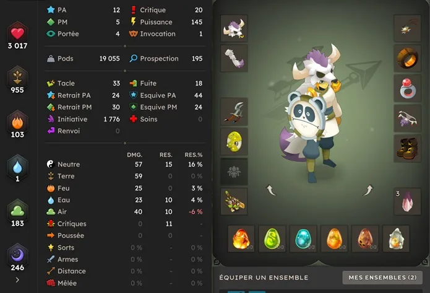Select the empty pet slot placeholder

click(234, 172)
